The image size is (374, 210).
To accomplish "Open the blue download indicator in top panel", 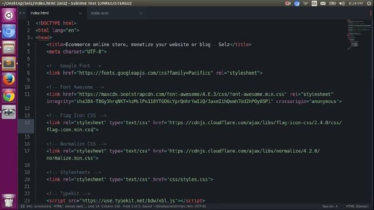I will tap(297, 3).
